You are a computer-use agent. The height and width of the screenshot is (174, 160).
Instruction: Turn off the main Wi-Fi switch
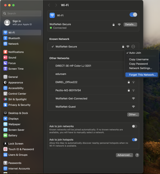point(133,15)
